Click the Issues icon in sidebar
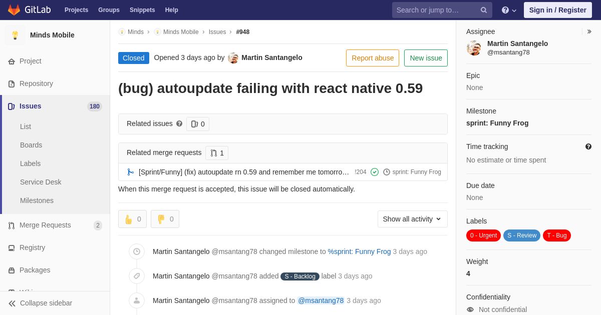The height and width of the screenshot is (315, 601). tap(12, 106)
